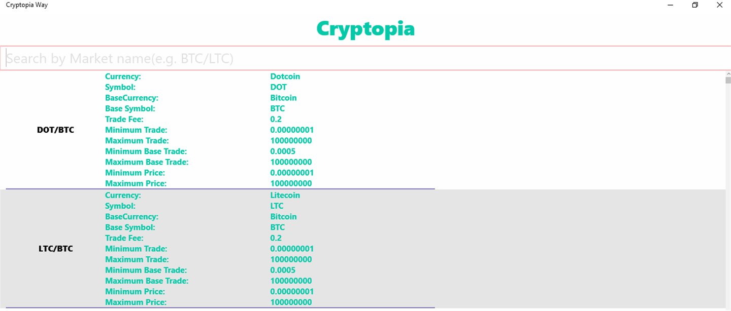Minimize the Cryptopia Way window
This screenshot has width=731, height=311.
pyautogui.click(x=671, y=5)
